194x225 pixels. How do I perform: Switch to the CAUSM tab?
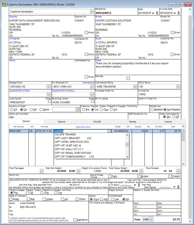[97, 122]
